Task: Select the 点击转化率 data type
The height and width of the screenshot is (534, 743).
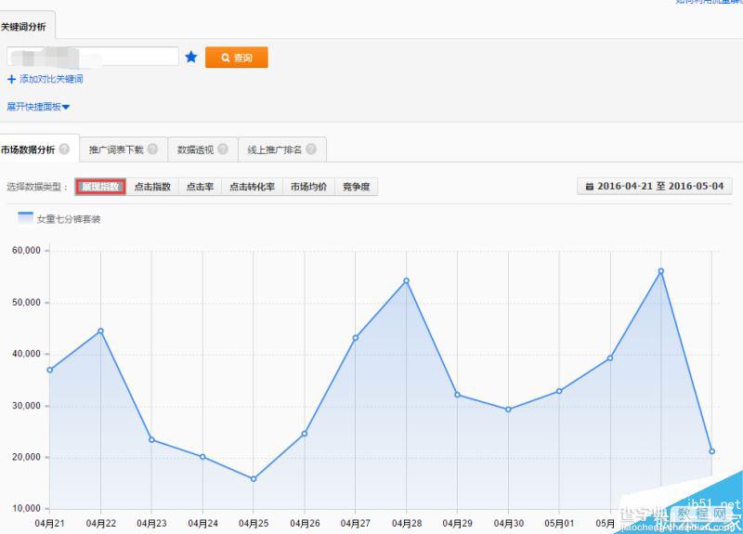Action: (x=252, y=187)
